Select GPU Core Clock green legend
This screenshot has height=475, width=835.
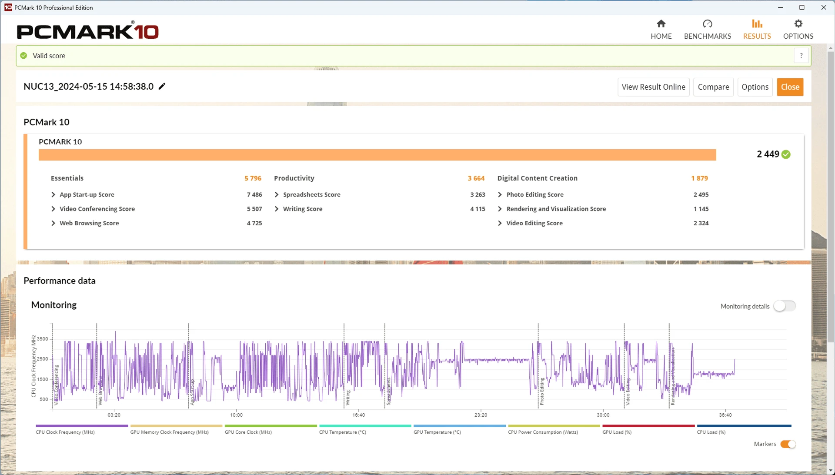[271, 429]
